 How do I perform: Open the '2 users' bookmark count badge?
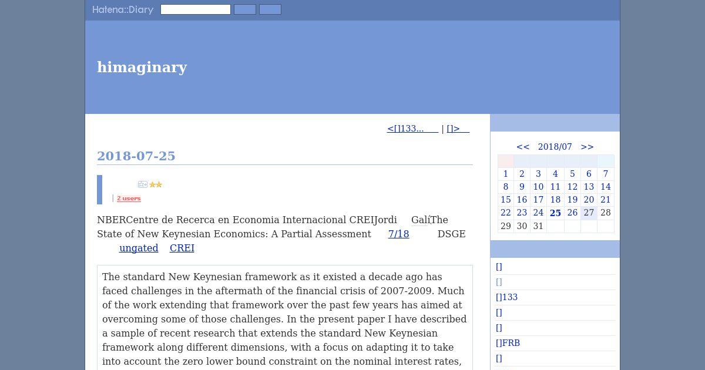[x=129, y=199]
